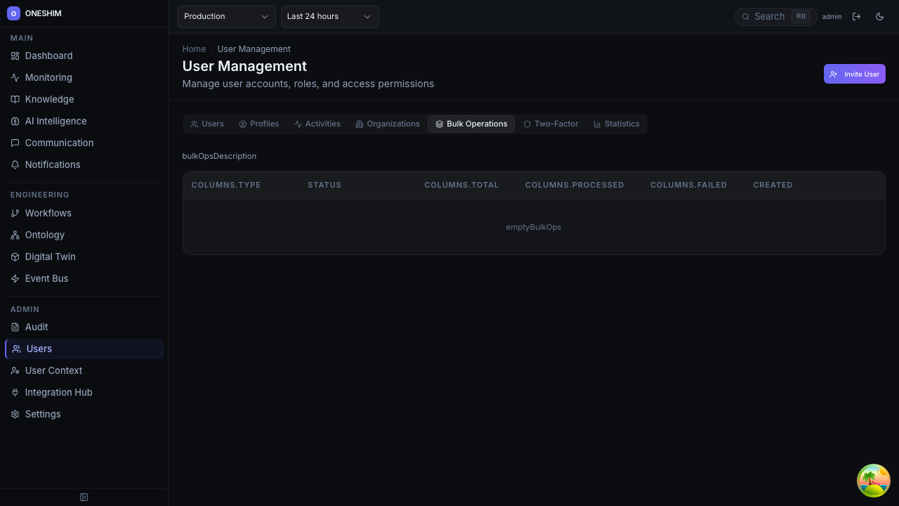This screenshot has height=506, width=899.
Task: Open Workflows in Engineering section
Action: click(48, 213)
